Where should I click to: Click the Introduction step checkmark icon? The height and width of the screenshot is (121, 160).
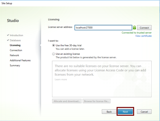click(8, 35)
